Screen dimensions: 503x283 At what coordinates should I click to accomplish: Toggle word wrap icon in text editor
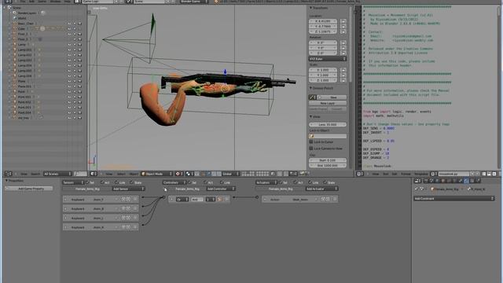click(x=489, y=174)
